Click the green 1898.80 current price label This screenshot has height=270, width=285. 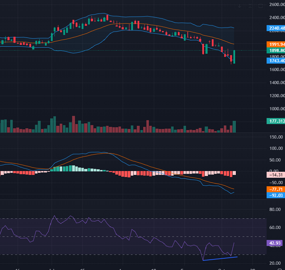point(275,51)
